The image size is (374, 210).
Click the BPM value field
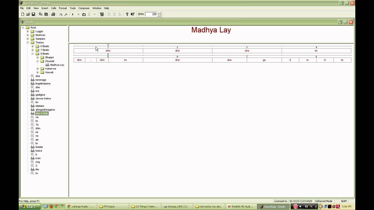pos(151,14)
